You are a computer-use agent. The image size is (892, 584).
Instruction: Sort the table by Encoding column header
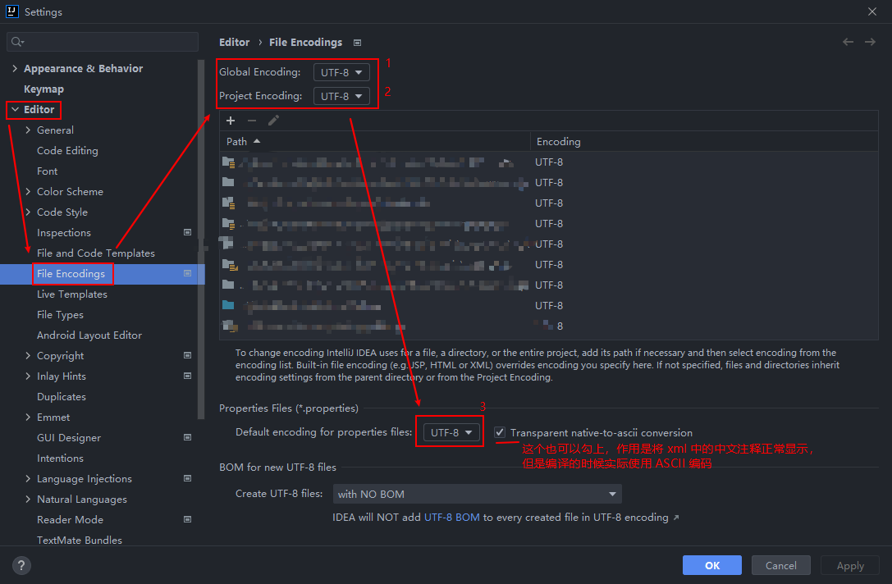pos(704,142)
